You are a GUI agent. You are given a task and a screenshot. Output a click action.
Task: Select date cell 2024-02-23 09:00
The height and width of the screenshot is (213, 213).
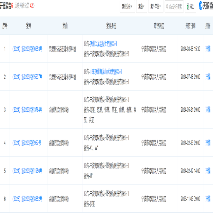pos(190,143)
